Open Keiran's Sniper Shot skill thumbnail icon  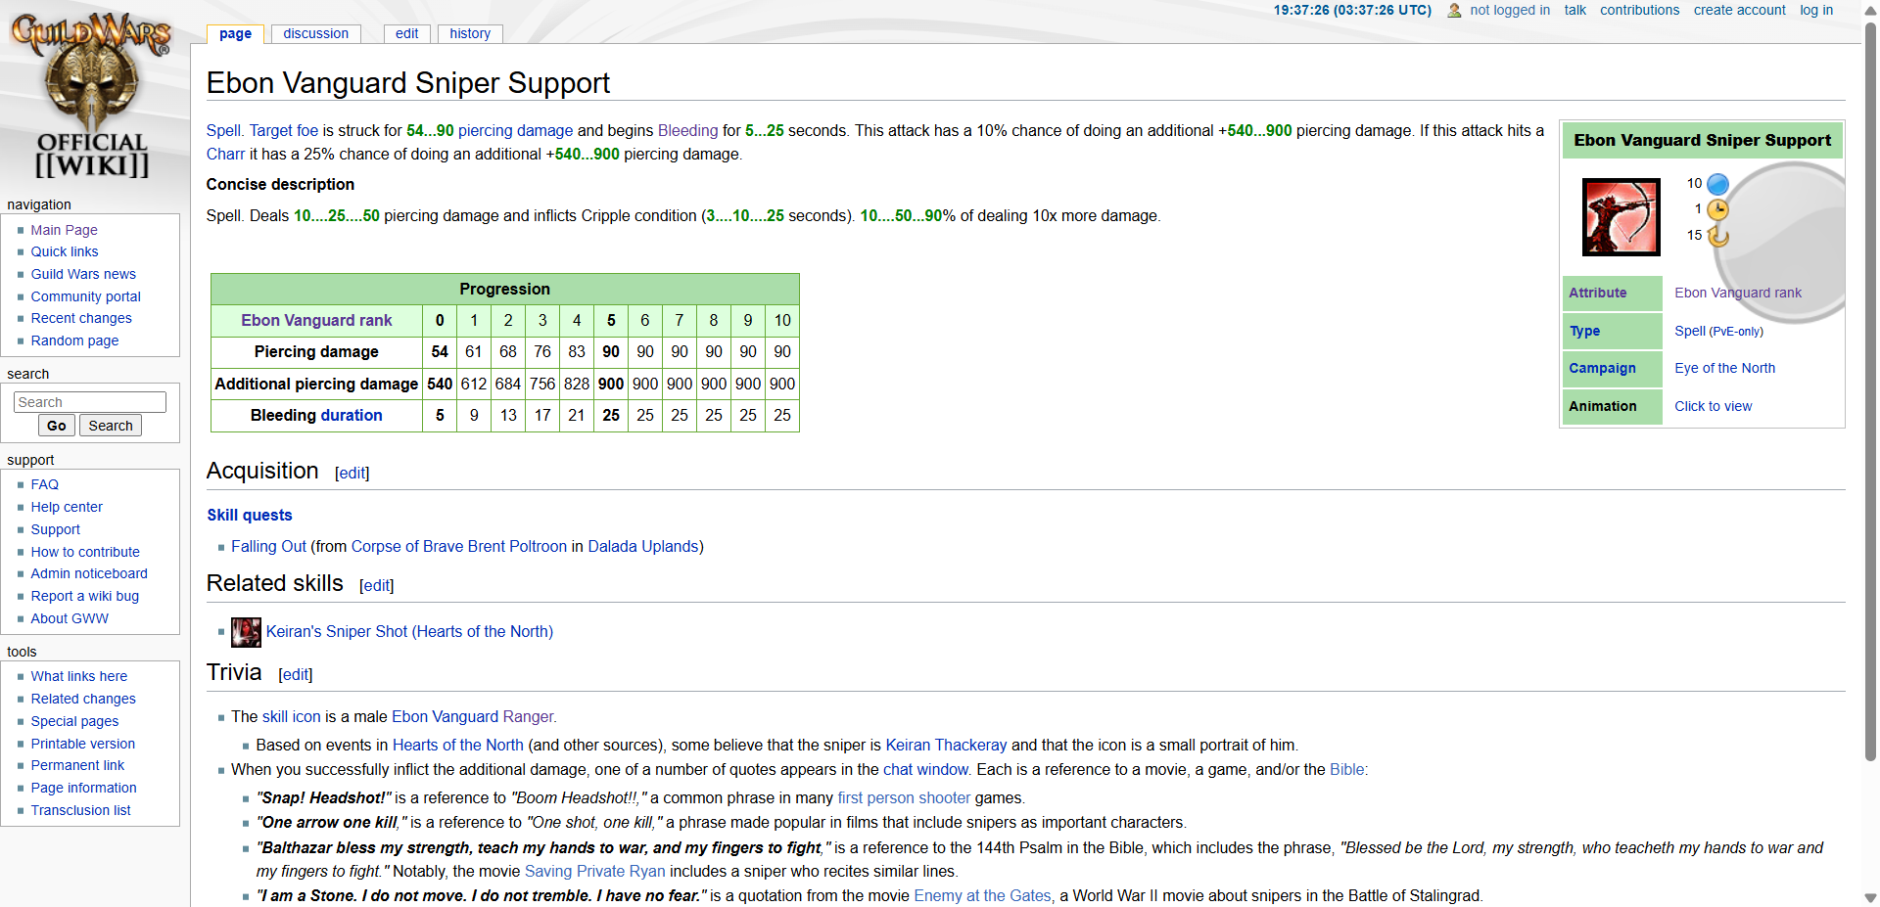tap(246, 632)
